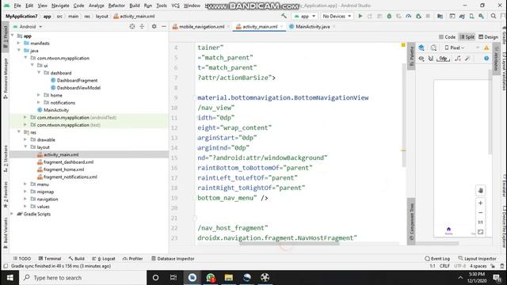Open the Event Log
The width and height of the screenshot is (507, 285).
[437, 259]
